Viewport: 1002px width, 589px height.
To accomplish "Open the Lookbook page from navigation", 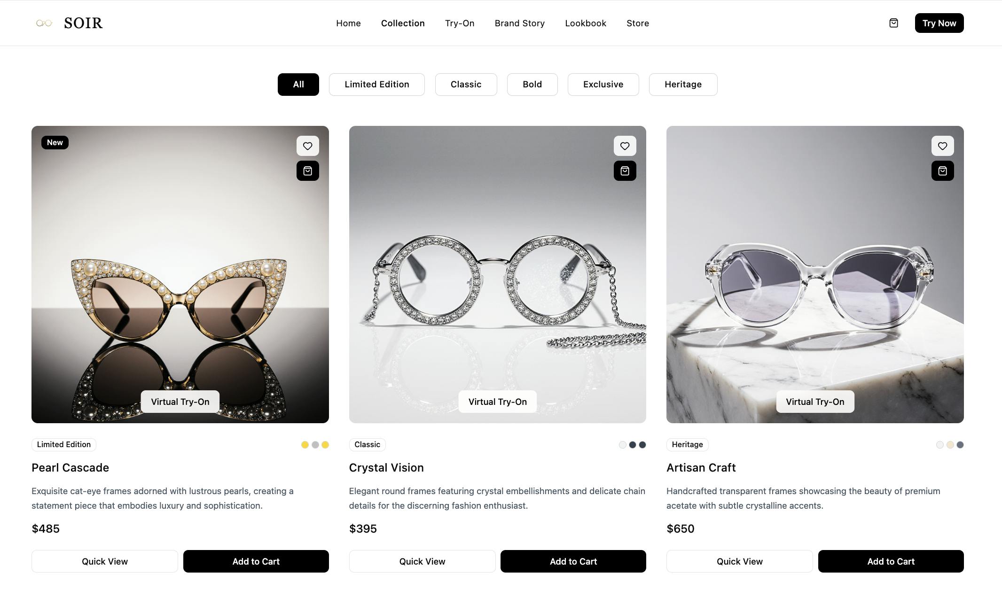I will [585, 23].
